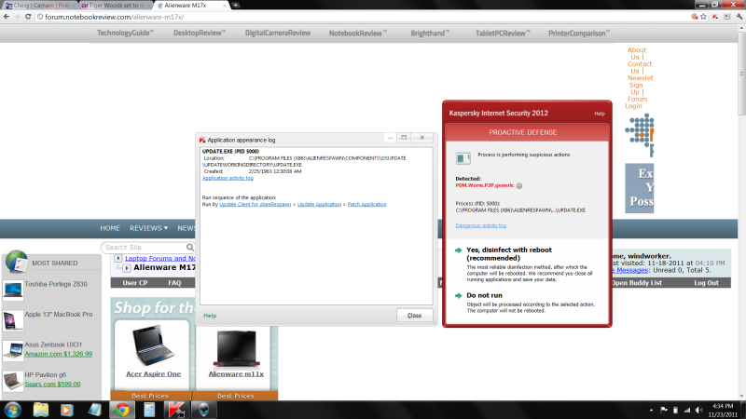
Task: Open Update Application link
Action: [319, 204]
